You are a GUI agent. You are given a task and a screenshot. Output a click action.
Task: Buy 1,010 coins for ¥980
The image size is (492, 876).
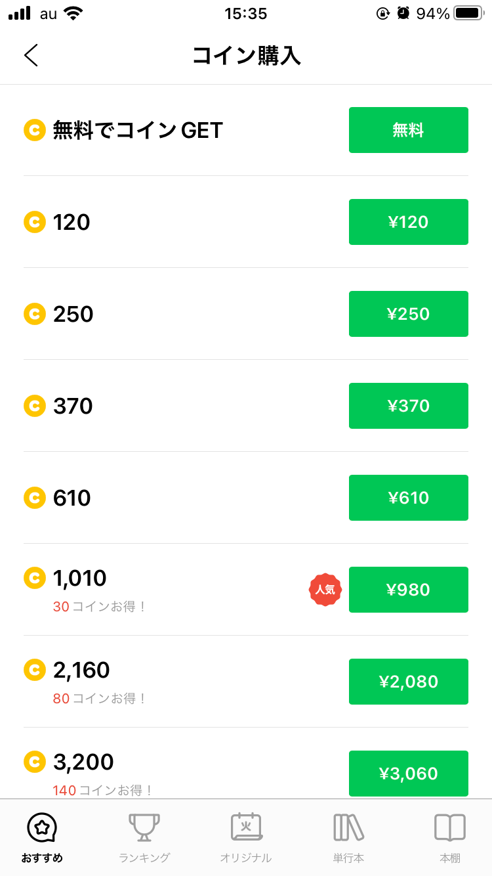click(x=408, y=590)
